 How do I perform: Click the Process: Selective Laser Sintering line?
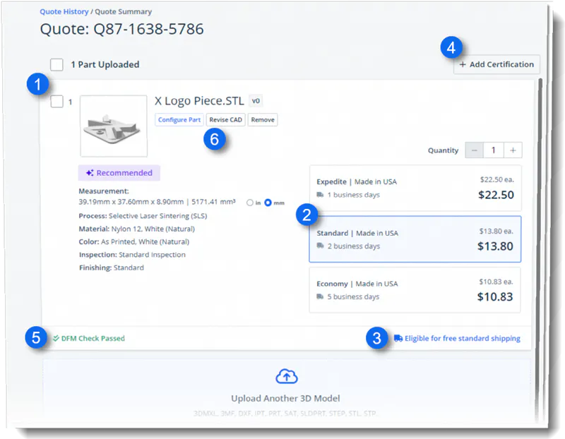tap(143, 216)
